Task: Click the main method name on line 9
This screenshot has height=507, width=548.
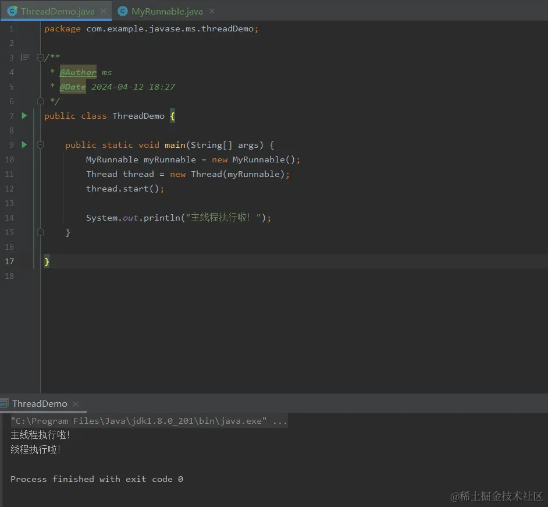Action: [175, 145]
